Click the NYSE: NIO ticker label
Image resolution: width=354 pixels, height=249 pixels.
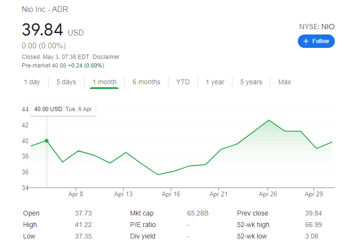317,27
